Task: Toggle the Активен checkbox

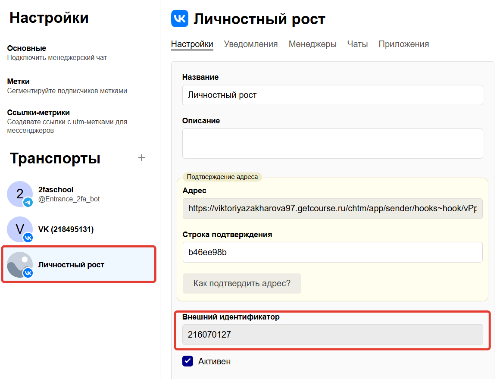Action: click(x=187, y=361)
